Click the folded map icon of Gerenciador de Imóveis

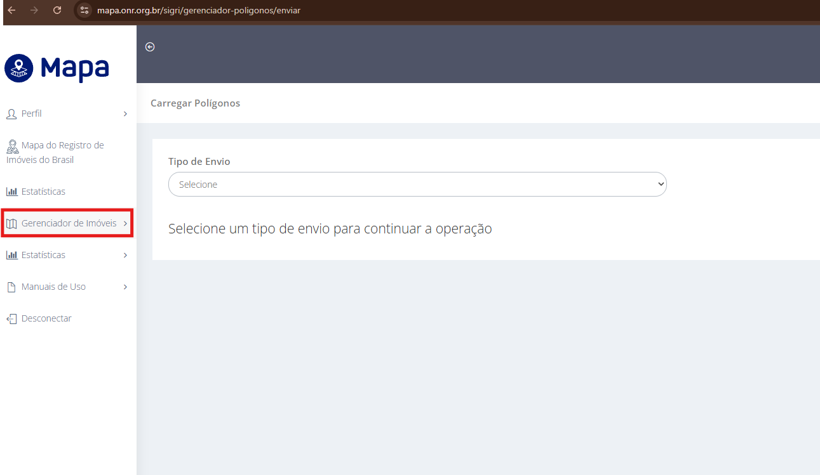[x=11, y=223]
